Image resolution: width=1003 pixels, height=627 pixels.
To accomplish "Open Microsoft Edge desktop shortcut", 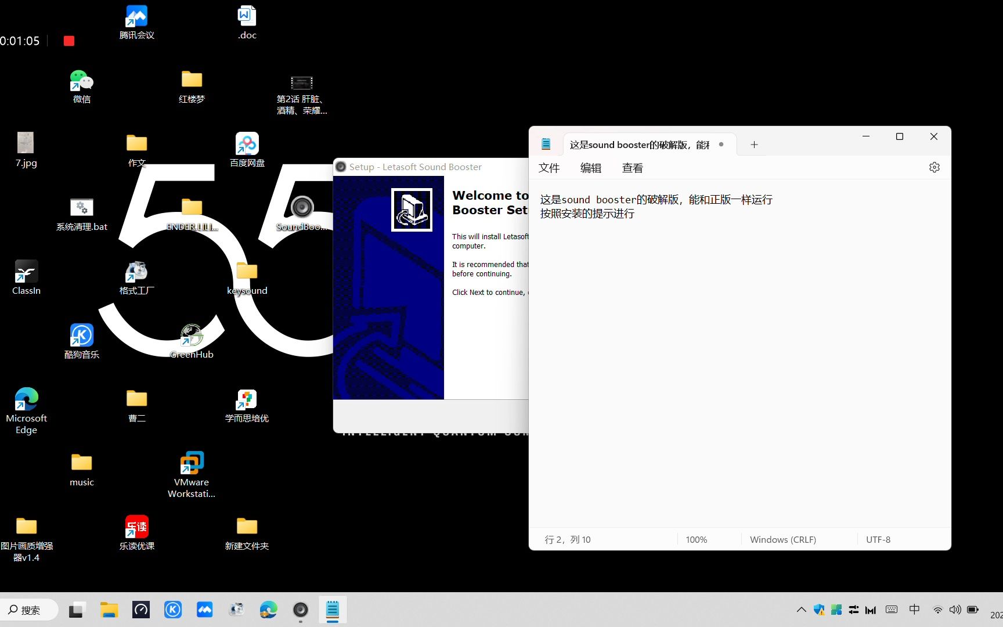I will (26, 411).
